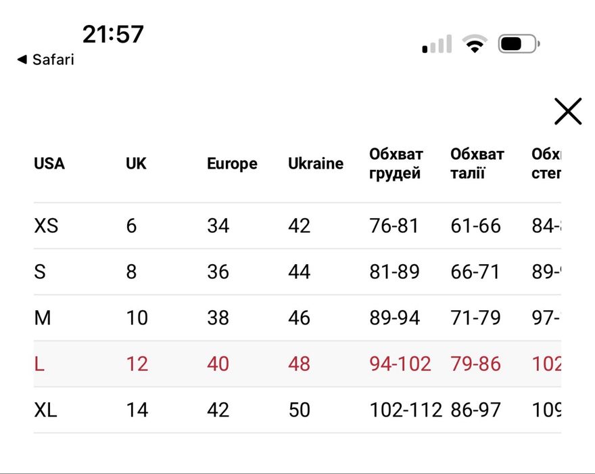This screenshot has height=474, width=595.
Task: Tap the UK column header
Action: click(136, 164)
